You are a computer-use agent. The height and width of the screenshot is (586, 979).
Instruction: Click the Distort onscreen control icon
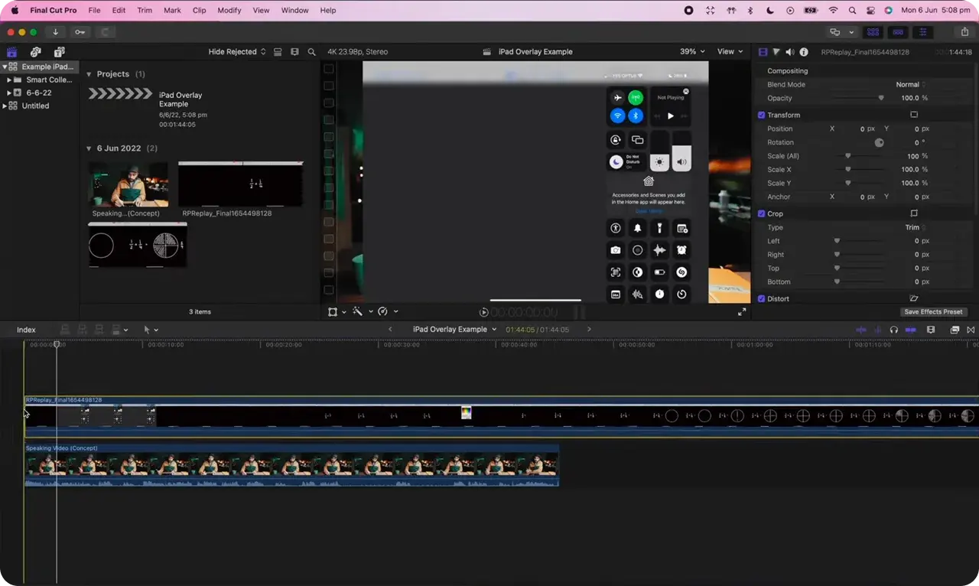[x=913, y=298]
